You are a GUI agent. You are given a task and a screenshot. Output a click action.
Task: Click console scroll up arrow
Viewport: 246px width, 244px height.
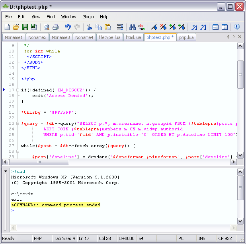(240, 172)
